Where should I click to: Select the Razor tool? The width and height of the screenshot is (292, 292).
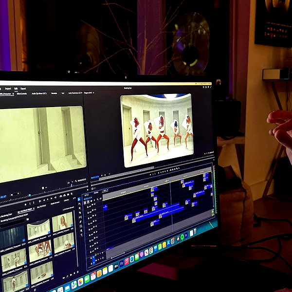coord(80,213)
